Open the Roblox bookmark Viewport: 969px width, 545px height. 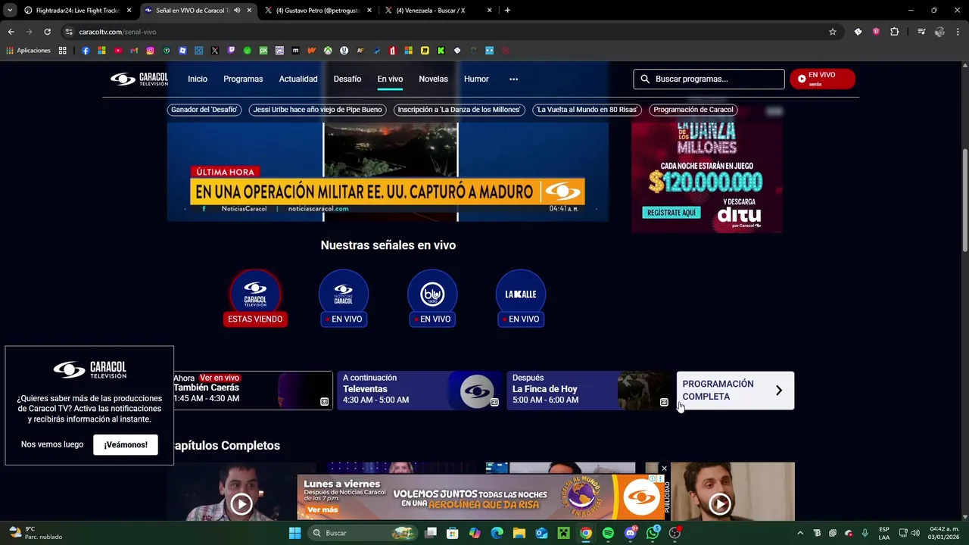pyautogui.click(x=182, y=51)
